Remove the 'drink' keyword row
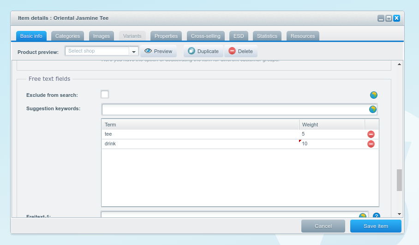This screenshot has height=245, width=419. point(371,144)
